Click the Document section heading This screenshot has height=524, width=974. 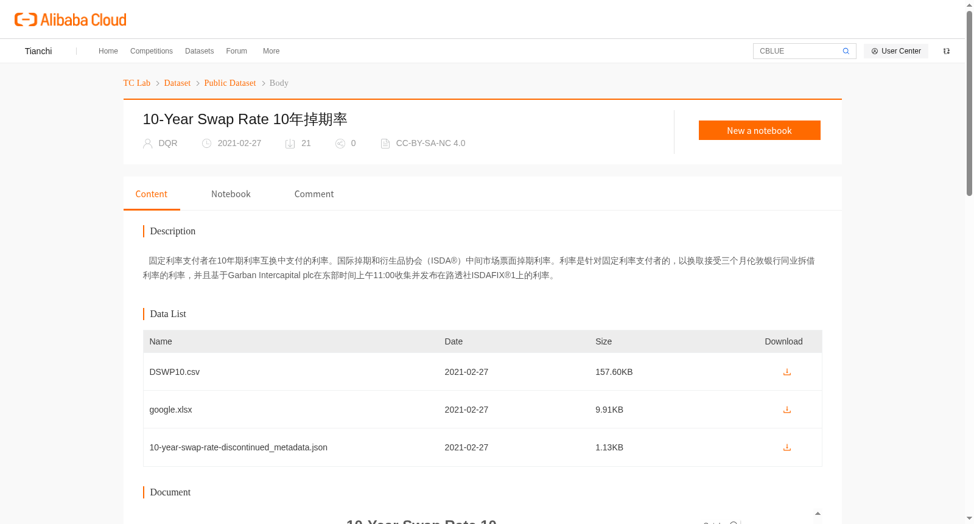click(170, 492)
